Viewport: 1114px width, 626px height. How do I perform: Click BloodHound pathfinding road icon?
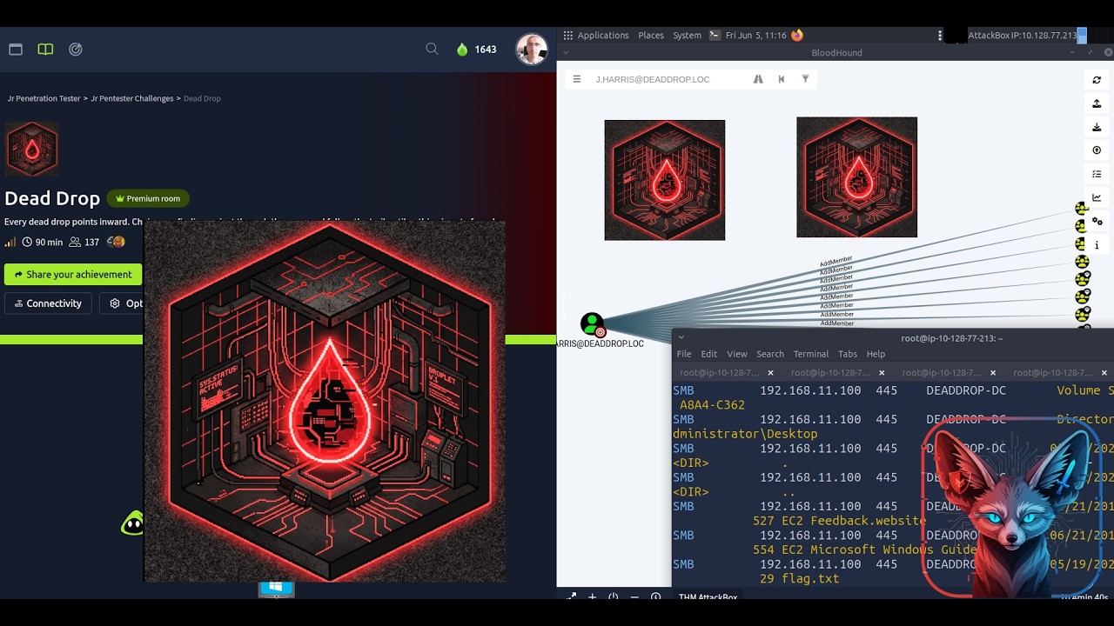[x=758, y=79]
